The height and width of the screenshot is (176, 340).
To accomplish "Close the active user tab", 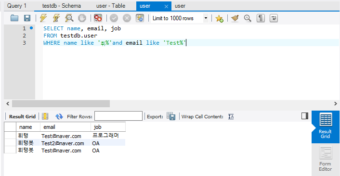I will tap(166, 7).
